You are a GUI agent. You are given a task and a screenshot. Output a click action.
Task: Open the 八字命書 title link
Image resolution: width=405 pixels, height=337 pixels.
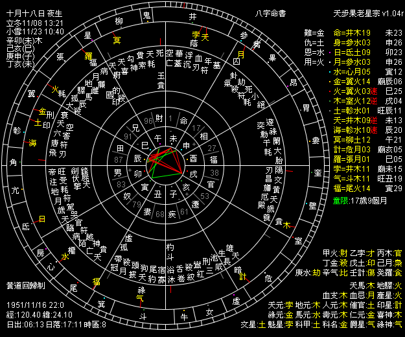(271, 13)
